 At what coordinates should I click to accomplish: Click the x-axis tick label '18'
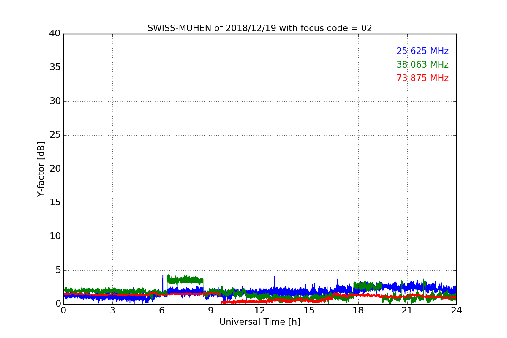(358, 311)
